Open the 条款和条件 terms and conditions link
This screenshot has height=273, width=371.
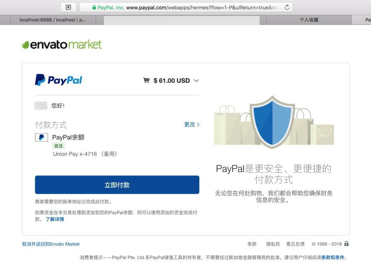(x=333, y=257)
